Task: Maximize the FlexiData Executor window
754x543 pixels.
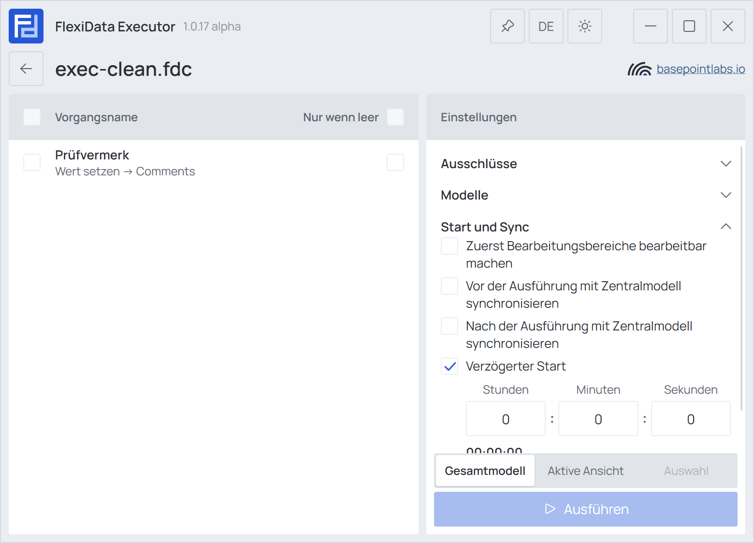Action: (689, 26)
